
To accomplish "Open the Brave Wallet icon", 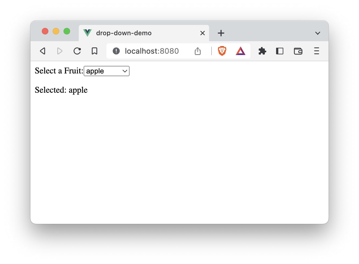I will click(x=298, y=51).
